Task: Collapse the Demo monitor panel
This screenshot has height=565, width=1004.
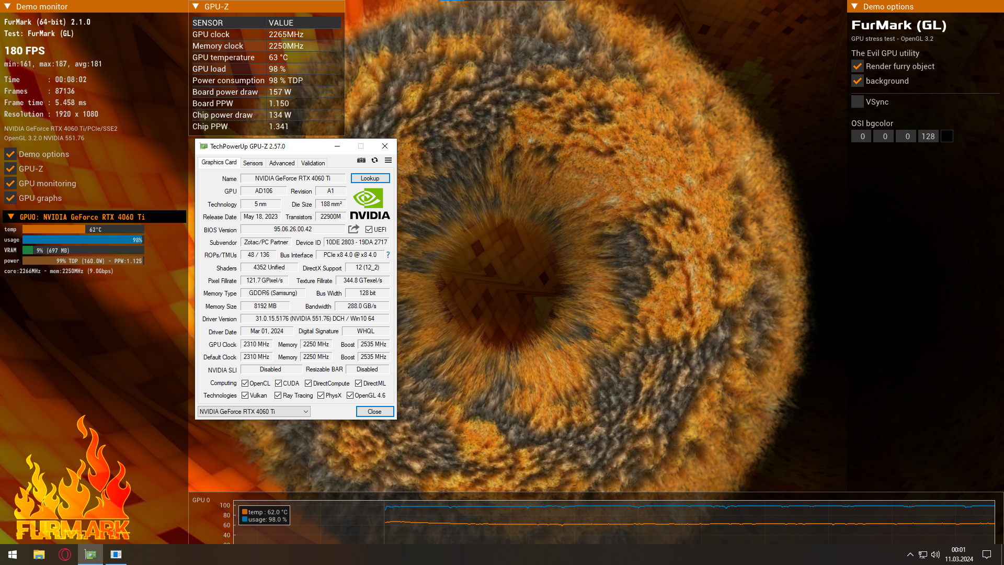Action: pos(7,6)
